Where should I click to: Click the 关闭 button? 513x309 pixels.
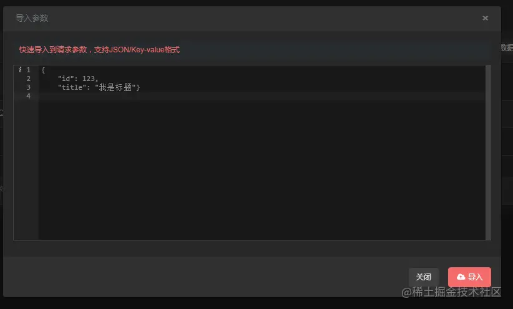[x=423, y=277]
